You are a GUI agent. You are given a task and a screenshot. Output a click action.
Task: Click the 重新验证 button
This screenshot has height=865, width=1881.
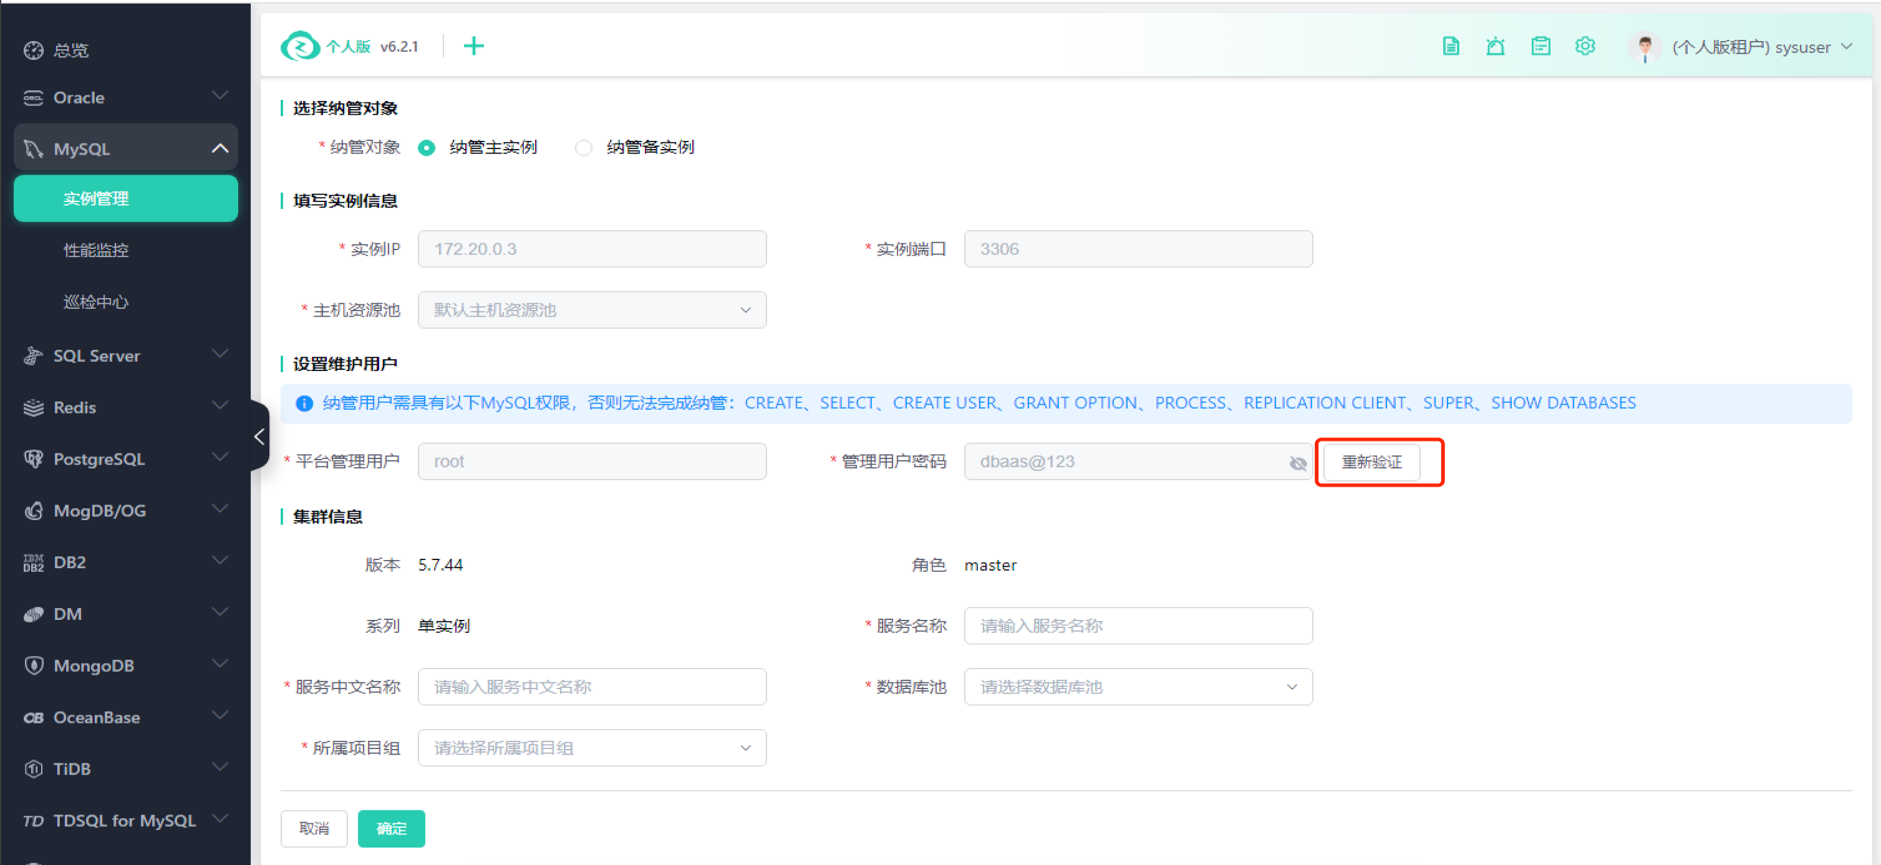[x=1371, y=461]
